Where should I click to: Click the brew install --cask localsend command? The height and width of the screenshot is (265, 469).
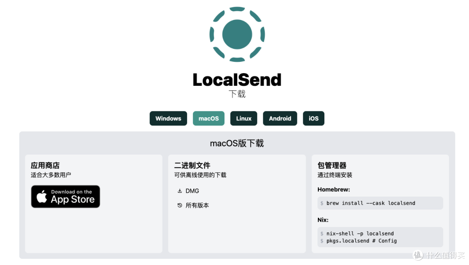tap(370, 203)
